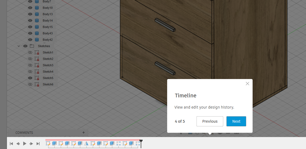Select Sketch3 in the browser tree
The height and width of the screenshot is (149, 306).
48,65
